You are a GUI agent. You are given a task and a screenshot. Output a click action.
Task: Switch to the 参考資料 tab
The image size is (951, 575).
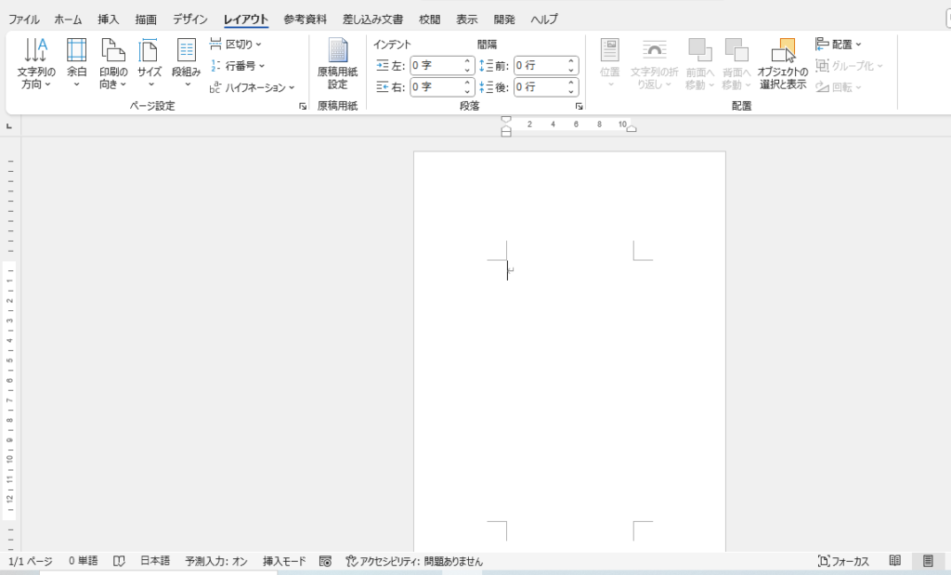point(305,20)
